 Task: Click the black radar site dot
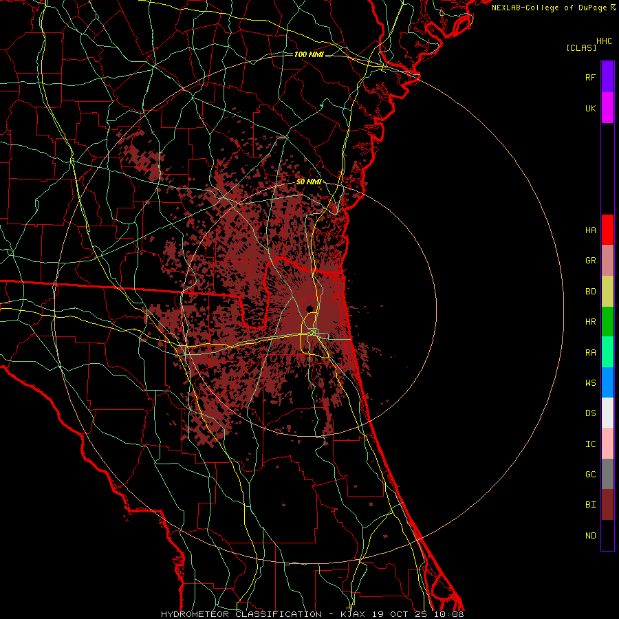click(x=309, y=308)
